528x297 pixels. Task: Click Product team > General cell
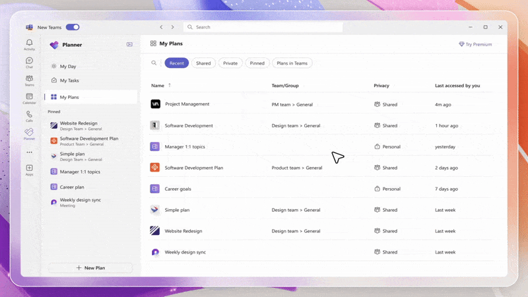coord(296,168)
